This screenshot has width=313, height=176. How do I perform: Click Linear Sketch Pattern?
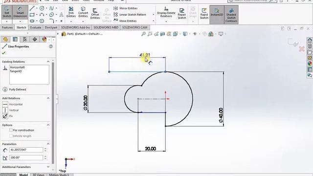point(130,15)
